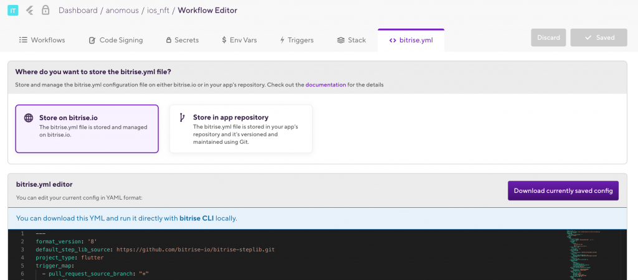Click the Discard button
Image resolution: width=638 pixels, height=280 pixels.
(x=548, y=37)
